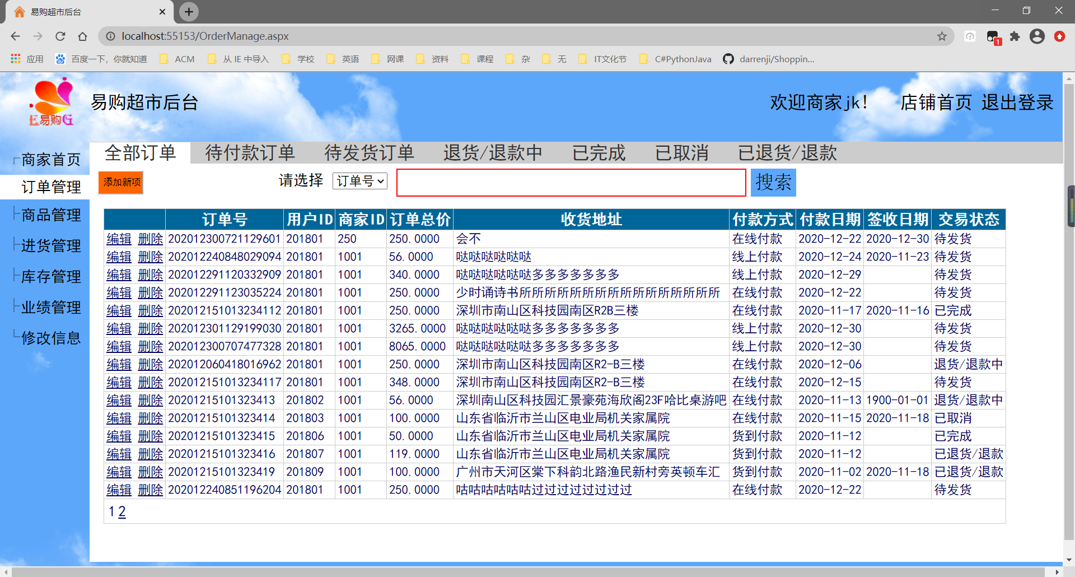The width and height of the screenshot is (1075, 577).
Task: Open the 从 IE 中导入 bookmarks folder
Action: point(238,59)
